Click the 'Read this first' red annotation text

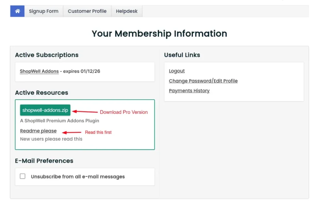tap(98, 132)
